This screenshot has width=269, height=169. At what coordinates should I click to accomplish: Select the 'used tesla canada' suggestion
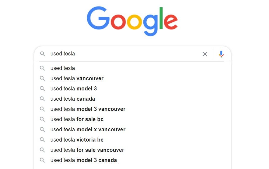[73, 99]
